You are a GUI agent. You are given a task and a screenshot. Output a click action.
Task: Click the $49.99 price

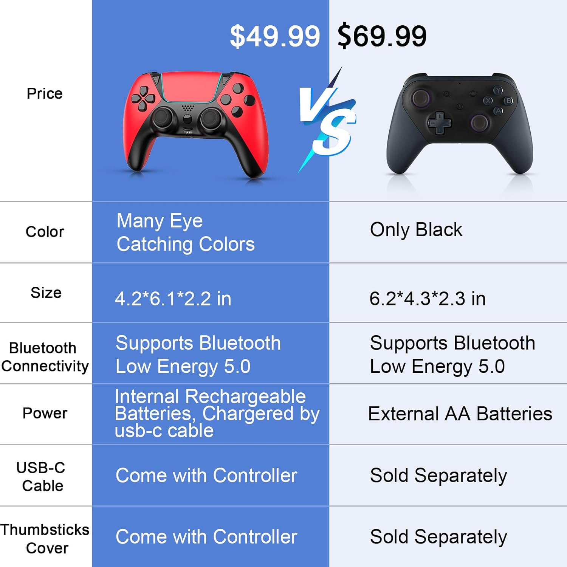pos(275,36)
